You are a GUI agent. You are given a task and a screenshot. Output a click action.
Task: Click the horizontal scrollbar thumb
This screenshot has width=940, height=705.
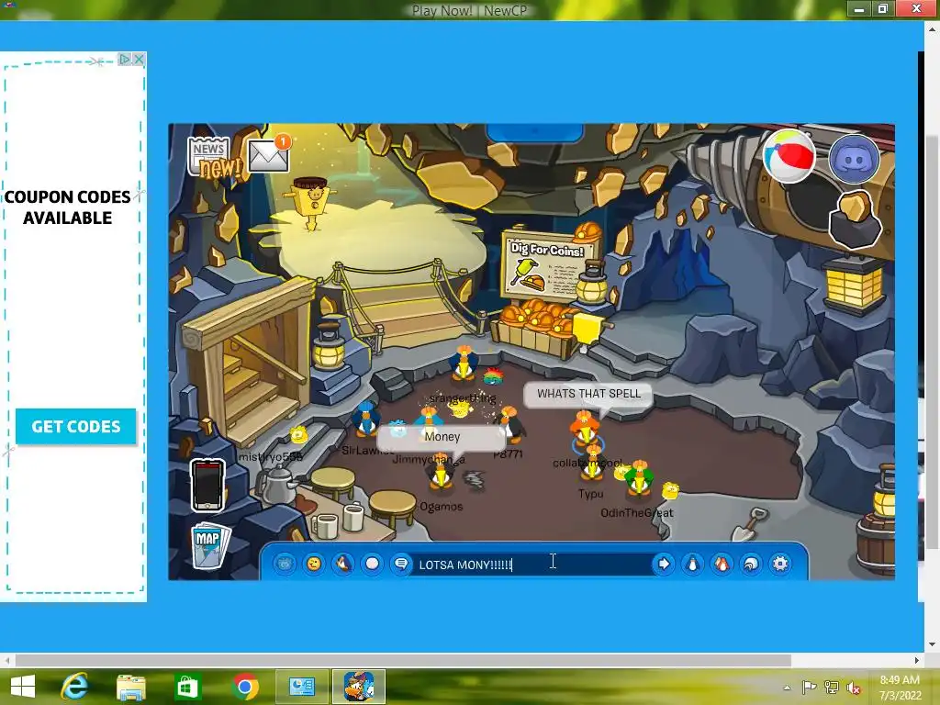pos(403,660)
